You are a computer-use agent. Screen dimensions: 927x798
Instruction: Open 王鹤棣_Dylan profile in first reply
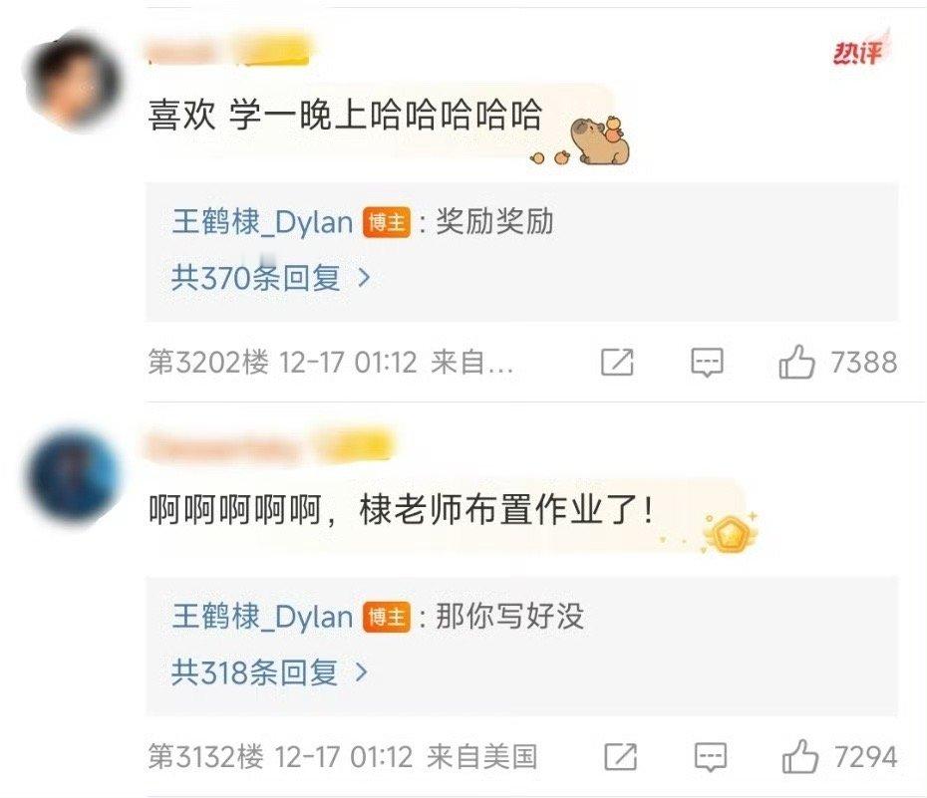(x=262, y=223)
